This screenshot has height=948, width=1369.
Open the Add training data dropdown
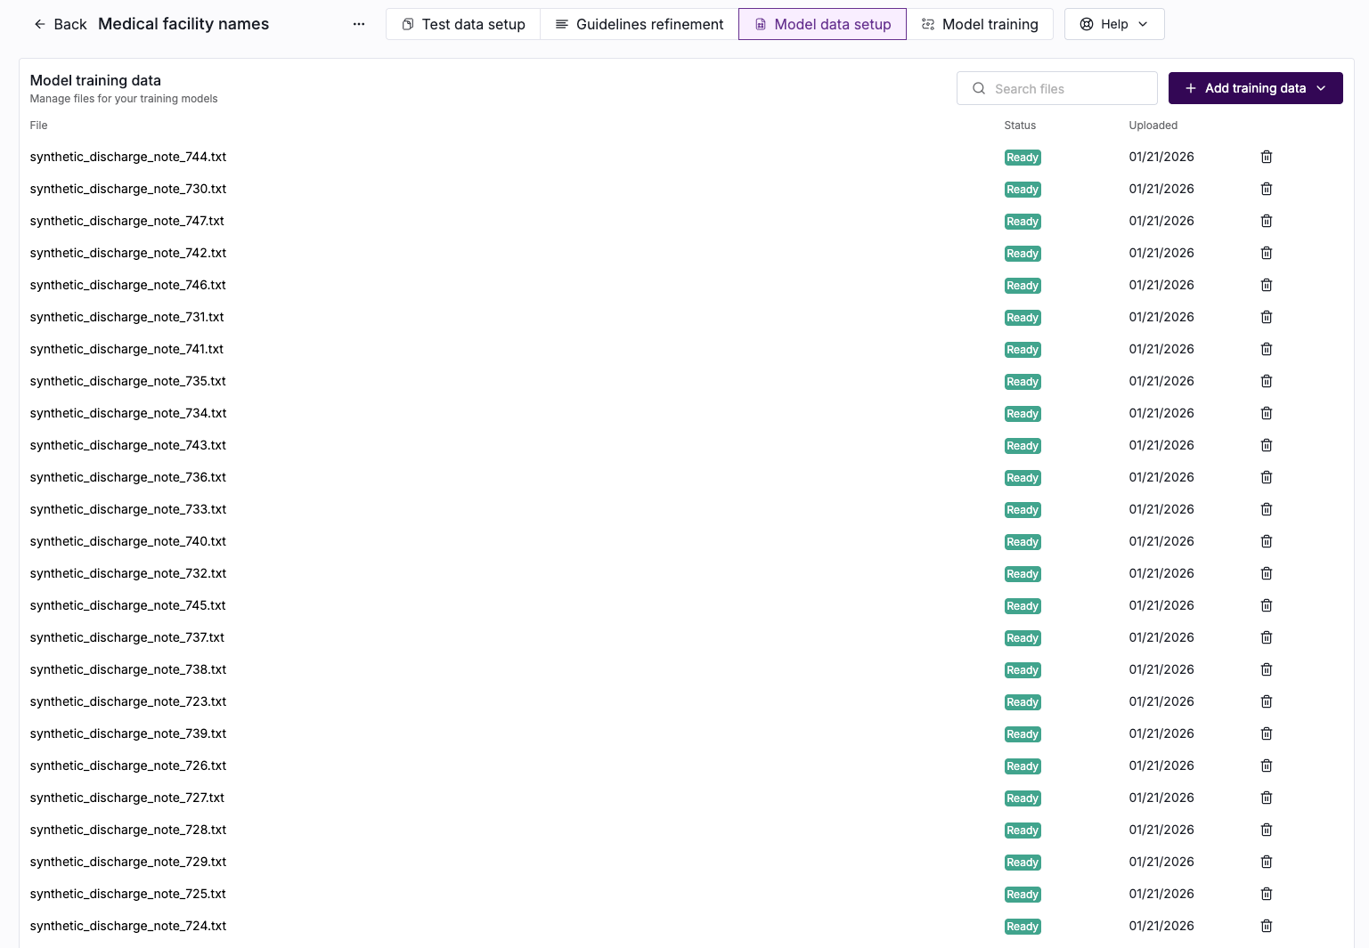point(1255,88)
